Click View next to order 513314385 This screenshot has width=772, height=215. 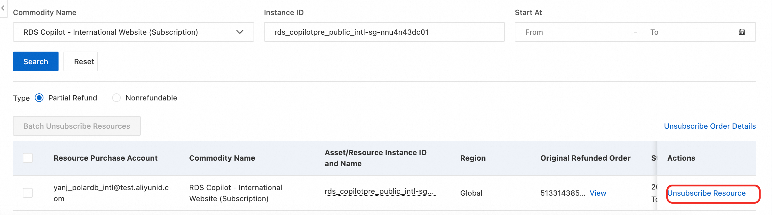click(x=598, y=193)
